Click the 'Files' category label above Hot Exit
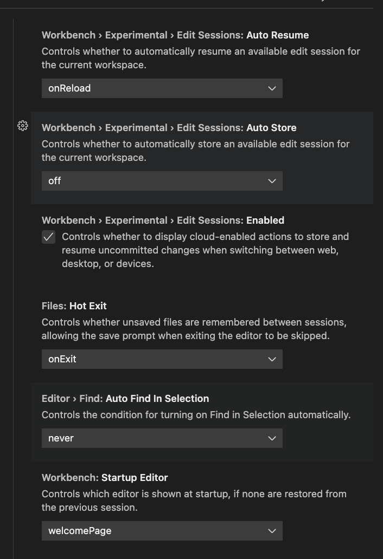The height and width of the screenshot is (559, 383). [53, 306]
